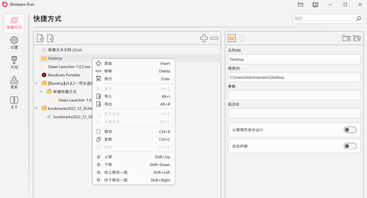Click the plus icon to add a shortcut
Viewport: 367px width, 198px height.
204,38
